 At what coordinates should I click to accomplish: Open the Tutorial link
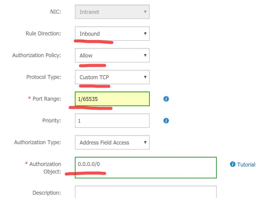tap(246, 164)
